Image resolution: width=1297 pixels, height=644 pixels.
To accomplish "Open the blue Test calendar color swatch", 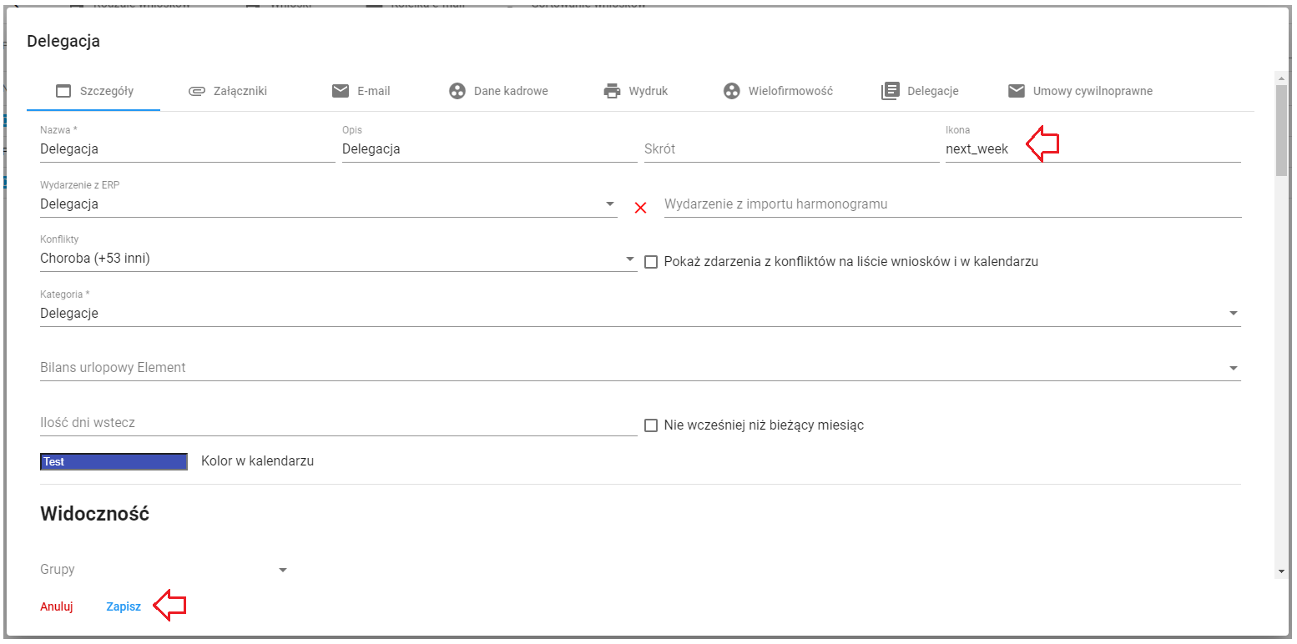I will tap(114, 461).
